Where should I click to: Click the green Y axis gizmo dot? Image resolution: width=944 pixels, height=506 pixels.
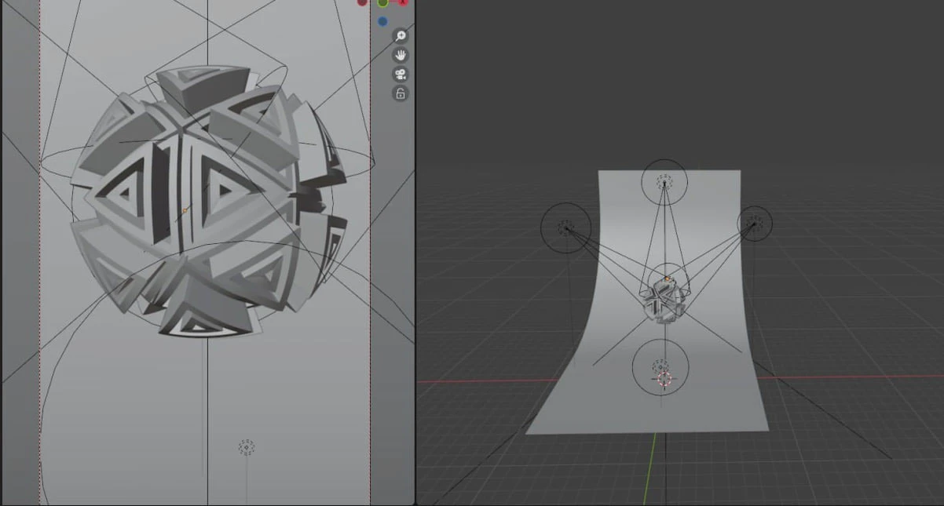382,2
